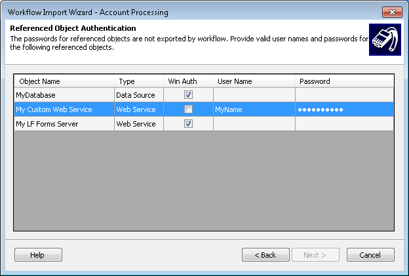This screenshot has width=409, height=276.
Task: Click the User Name cell for MyDatabase
Action: coord(253,95)
